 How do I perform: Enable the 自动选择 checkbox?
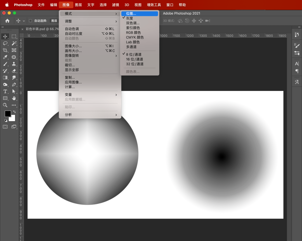click(x=31, y=21)
